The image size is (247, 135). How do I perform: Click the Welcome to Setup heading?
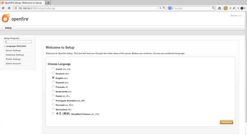[x=60, y=47]
